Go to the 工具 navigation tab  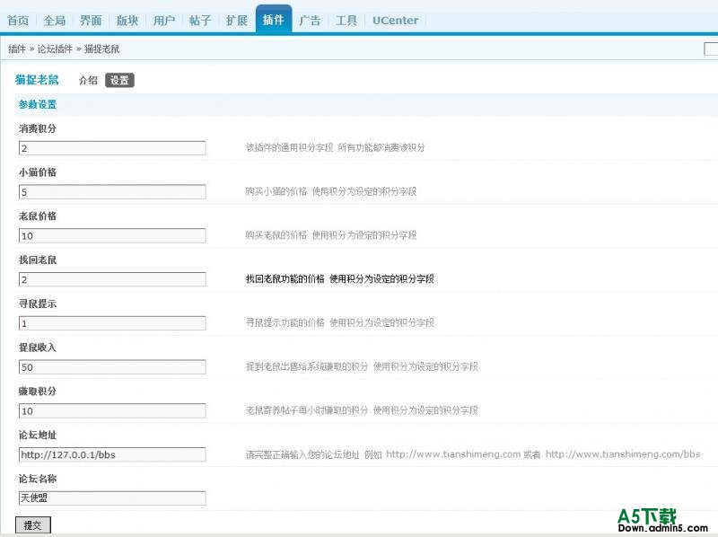(346, 21)
